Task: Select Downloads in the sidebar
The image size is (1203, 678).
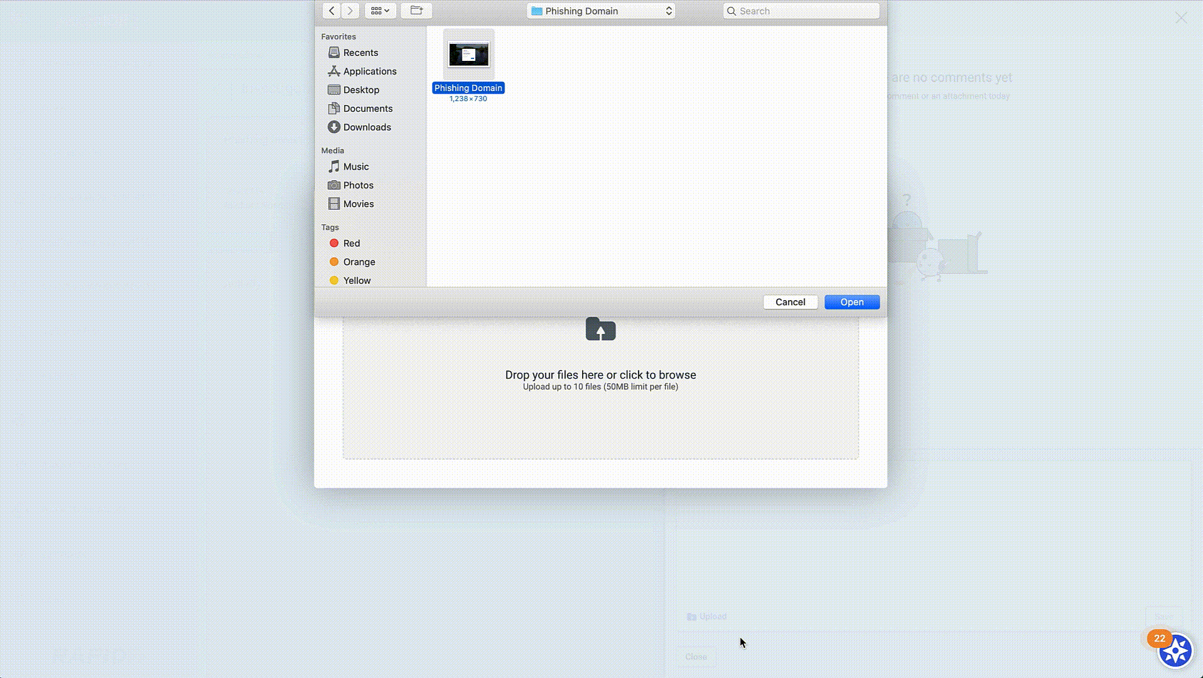Action: [367, 127]
